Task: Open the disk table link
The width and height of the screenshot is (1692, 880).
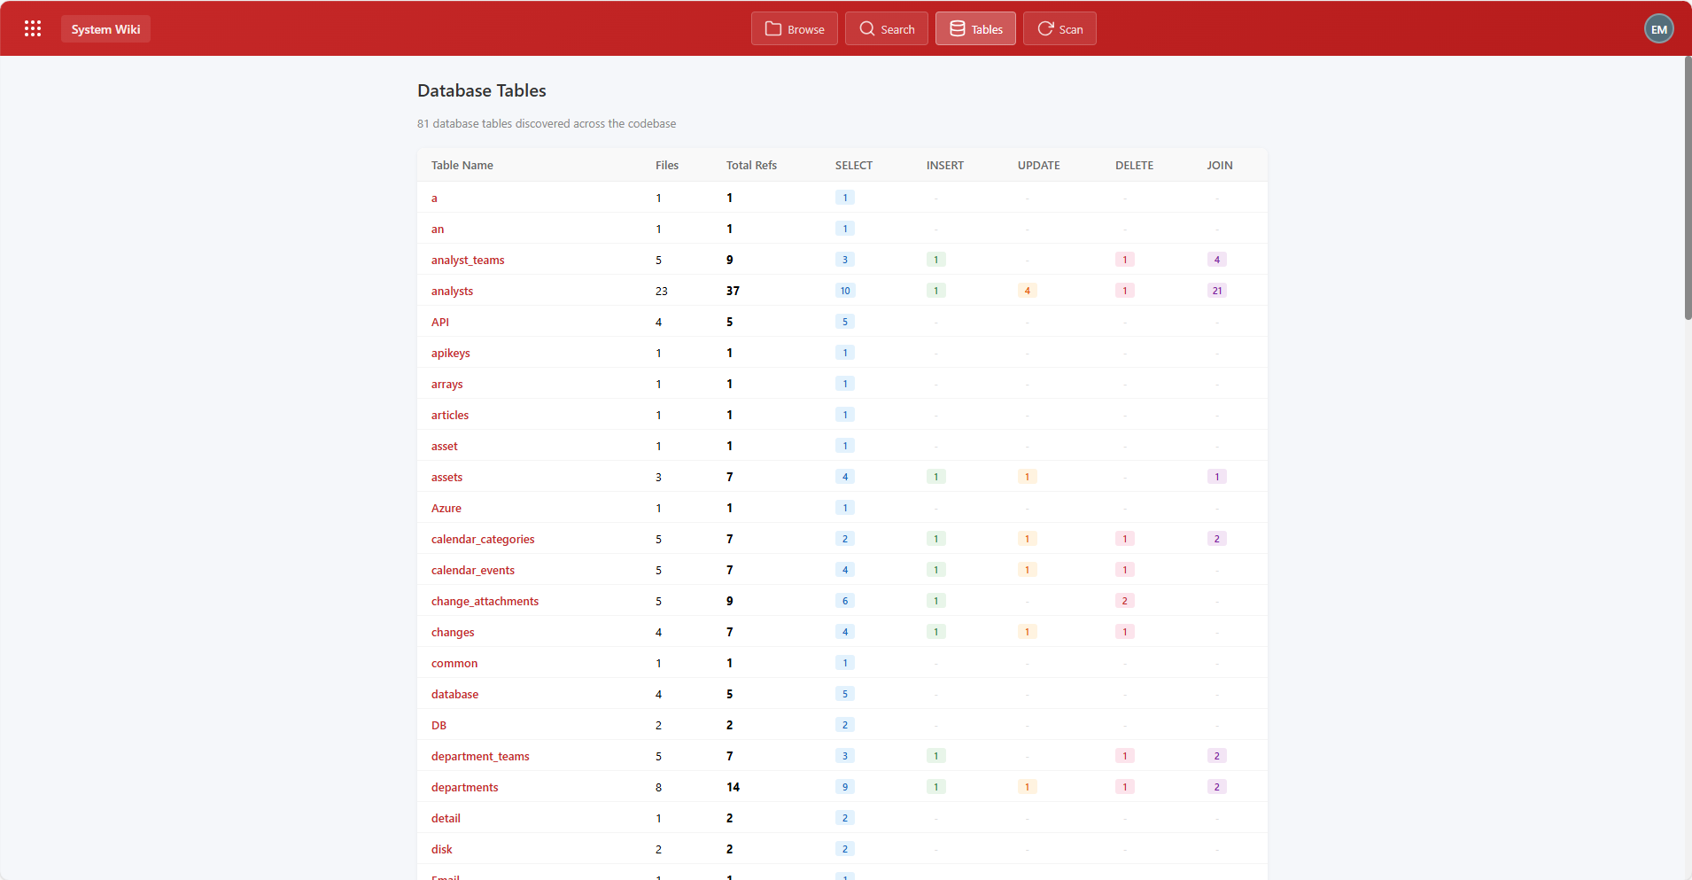Action: (x=441, y=849)
